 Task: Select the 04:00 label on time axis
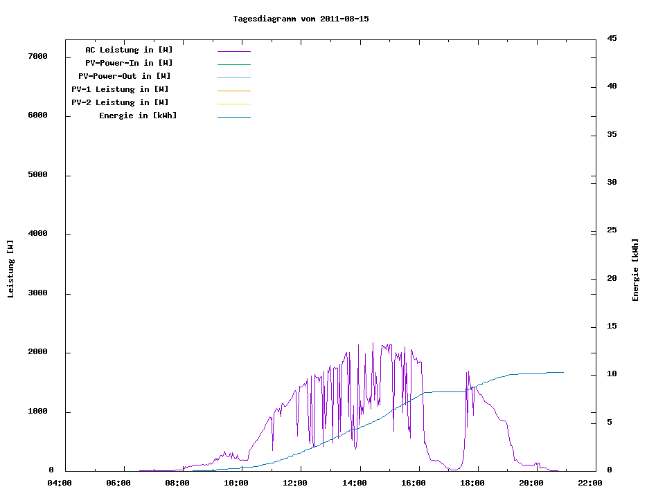(x=60, y=483)
